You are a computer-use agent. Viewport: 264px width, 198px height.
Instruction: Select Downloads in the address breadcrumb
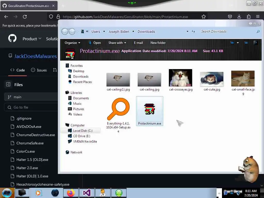click(146, 31)
